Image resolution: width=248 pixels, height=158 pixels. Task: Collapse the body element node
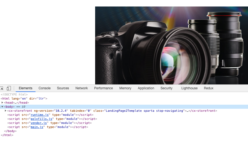(x=2, y=107)
